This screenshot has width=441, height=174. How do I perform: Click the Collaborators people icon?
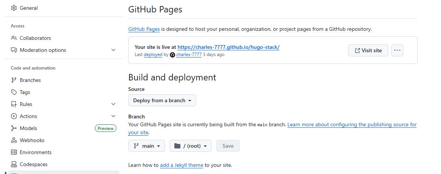point(14,38)
